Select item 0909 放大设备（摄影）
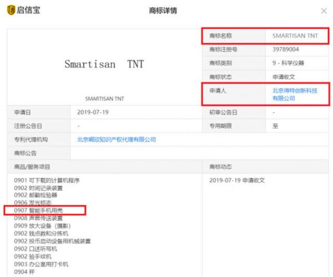The width and height of the screenshot is (333, 277). pos(42,225)
